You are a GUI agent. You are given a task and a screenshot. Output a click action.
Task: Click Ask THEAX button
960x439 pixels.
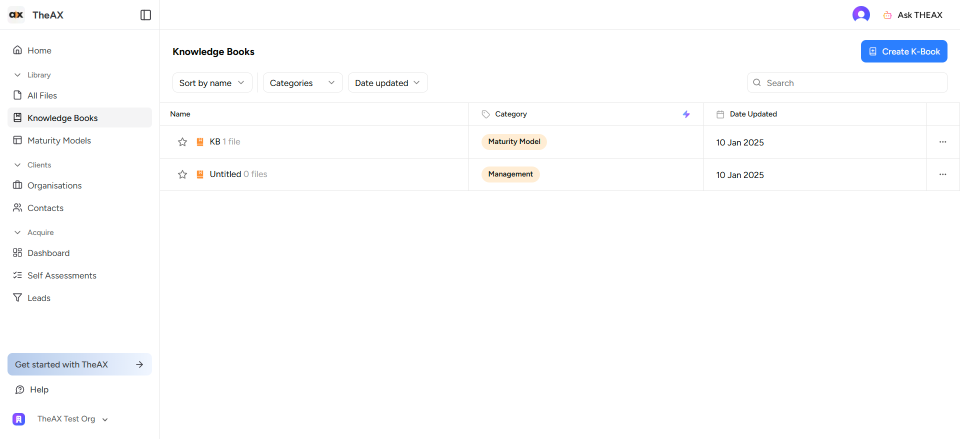pyautogui.click(x=913, y=15)
